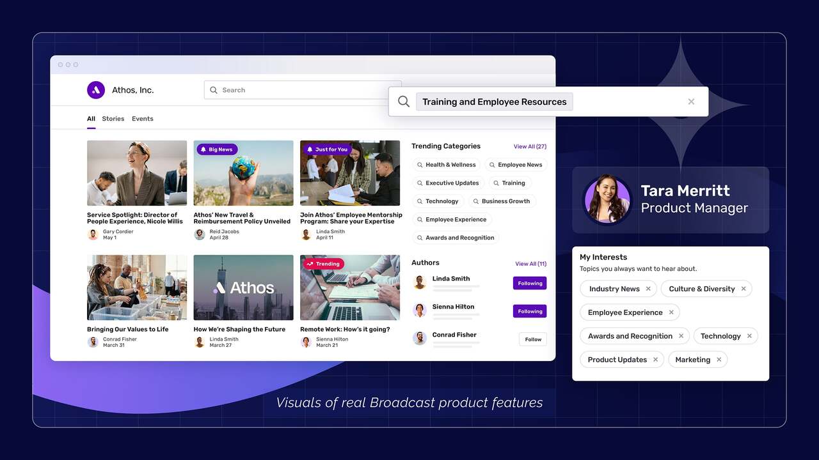
Task: Switch to the Events tab
Action: point(143,119)
